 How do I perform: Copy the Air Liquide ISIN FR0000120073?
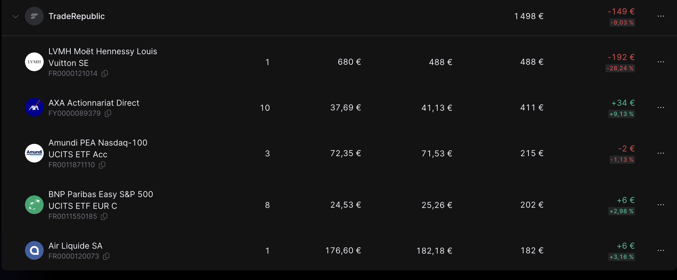click(106, 256)
